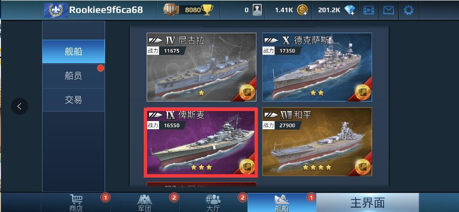Go to the 商店 shop tab
Screen dimensions: 459x212
[x=76, y=202]
